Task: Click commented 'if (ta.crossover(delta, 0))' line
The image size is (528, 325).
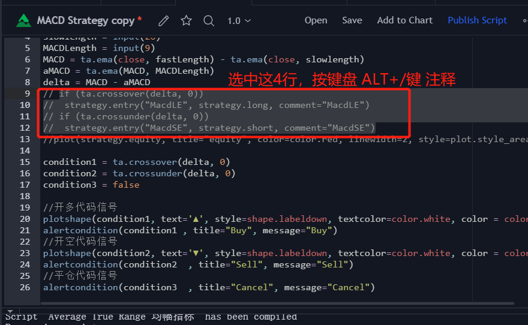Action: 123,94
